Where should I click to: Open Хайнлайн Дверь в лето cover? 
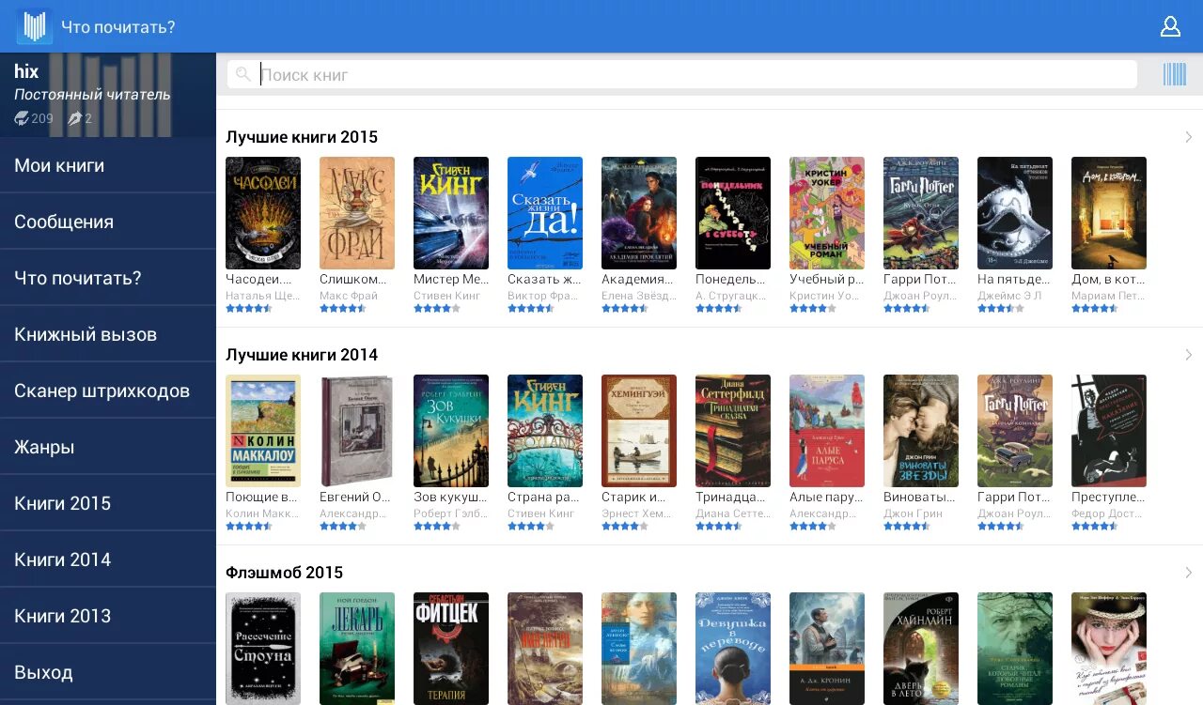coord(921,649)
